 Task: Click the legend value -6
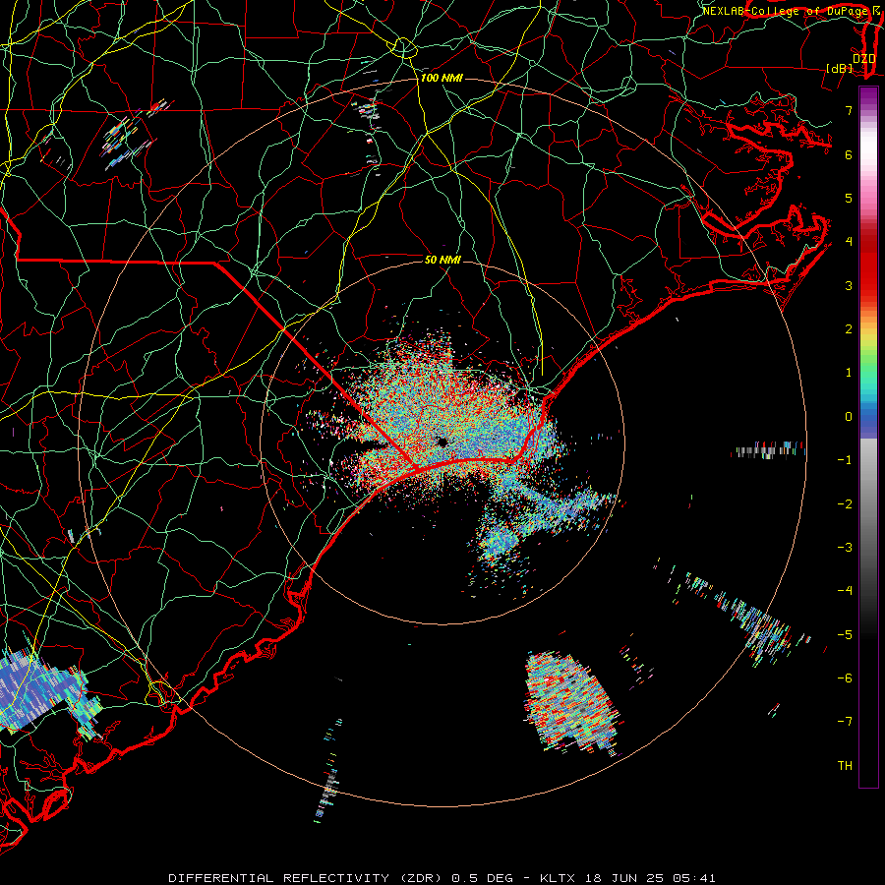pyautogui.click(x=845, y=678)
